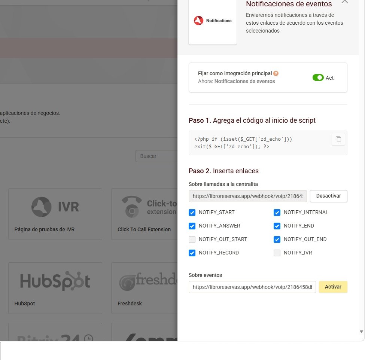Select the PHP code text block

[x=243, y=143]
